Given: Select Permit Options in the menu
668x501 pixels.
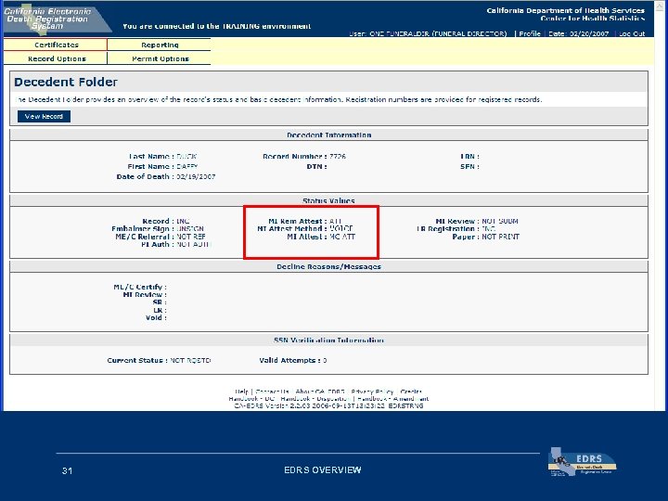Looking at the screenshot, I should 160,58.
